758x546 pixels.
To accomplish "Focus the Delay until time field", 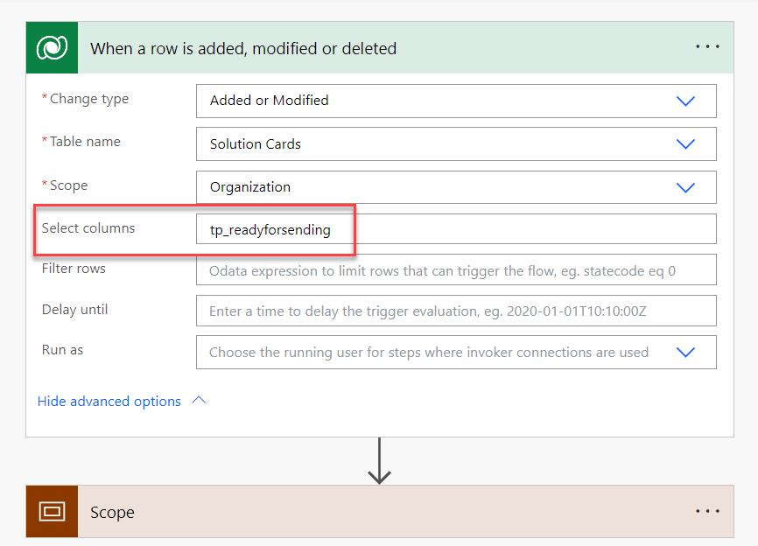I will pos(455,311).
